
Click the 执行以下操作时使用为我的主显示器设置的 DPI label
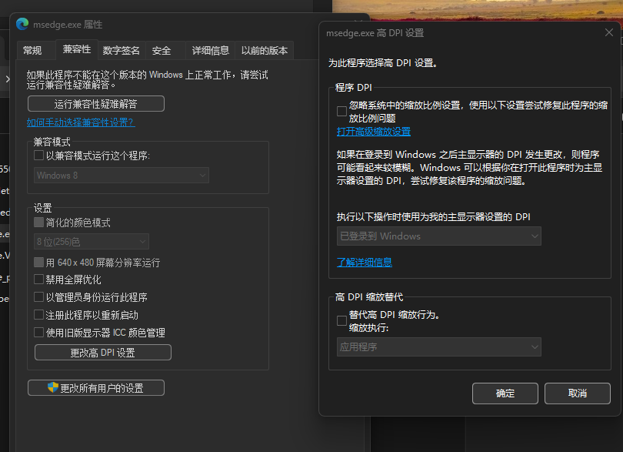point(434,217)
